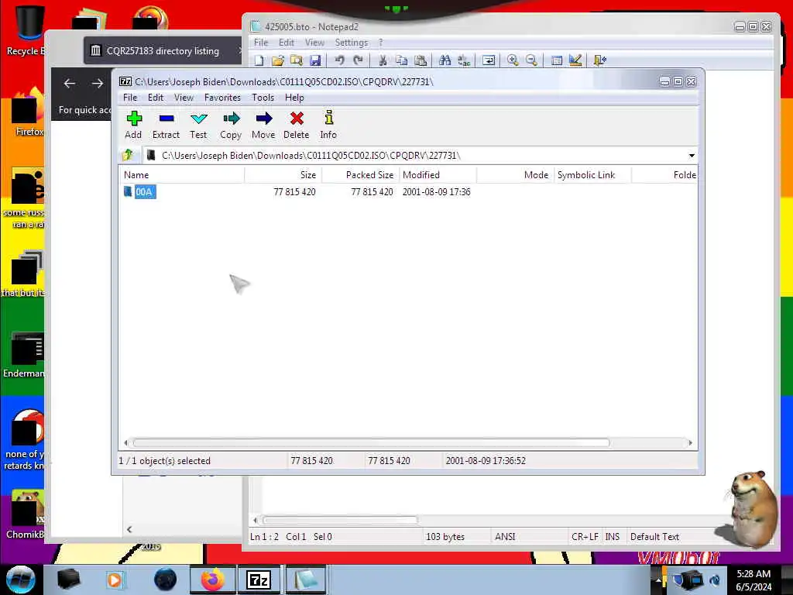Switch to 7-Zip taskbar button
The image size is (793, 595).
[x=259, y=580]
